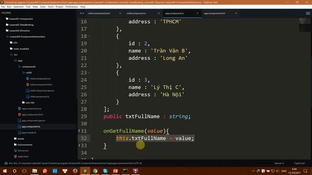Switch to child.component.ts tab
Viewport: 312px width, 175px height.
click(x=136, y=13)
